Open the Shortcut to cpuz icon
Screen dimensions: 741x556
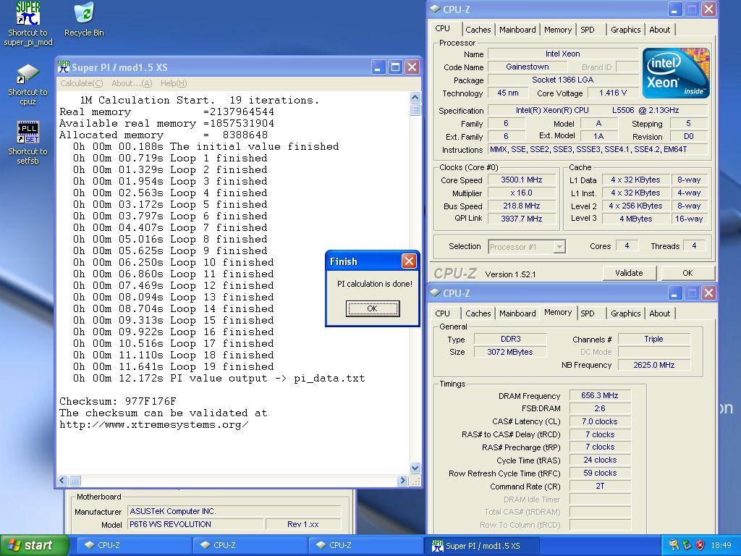point(28,85)
